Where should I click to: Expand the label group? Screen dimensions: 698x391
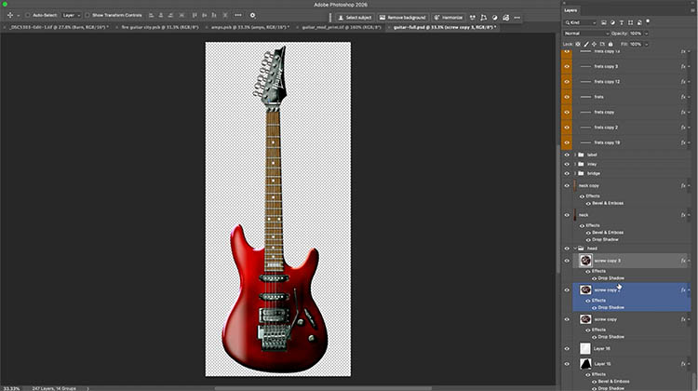tap(575, 155)
